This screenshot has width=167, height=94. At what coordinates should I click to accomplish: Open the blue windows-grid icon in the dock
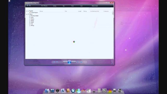pyautogui.click(x=52, y=91)
